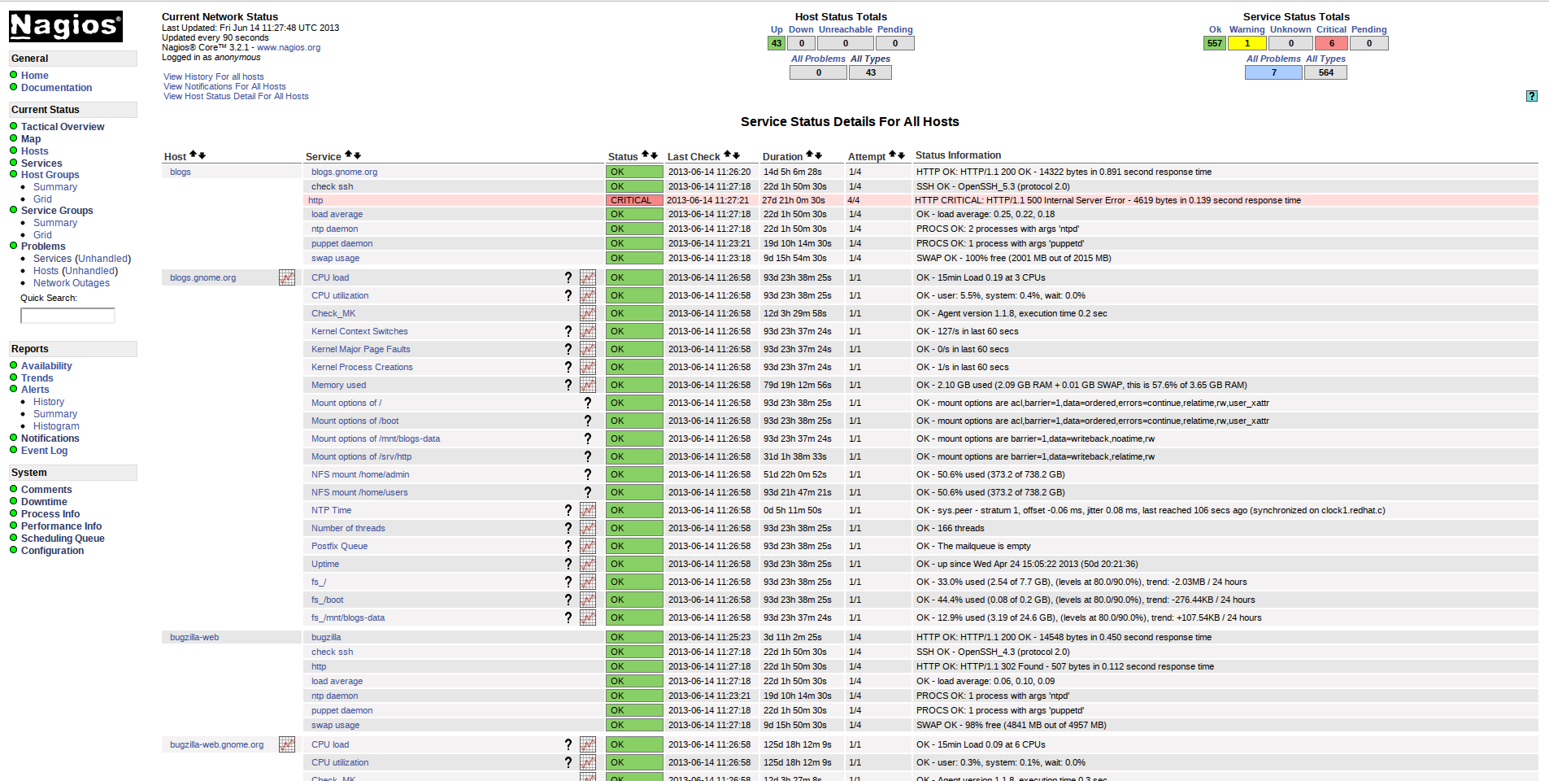Open the question-mark icon for Mount options of /boot
Screen dimensions: 1549x781
[x=588, y=421]
